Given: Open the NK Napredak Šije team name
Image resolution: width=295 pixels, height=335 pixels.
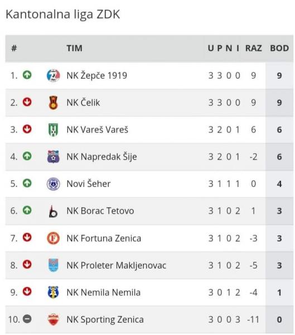Looking at the screenshot, I should coord(101,157).
